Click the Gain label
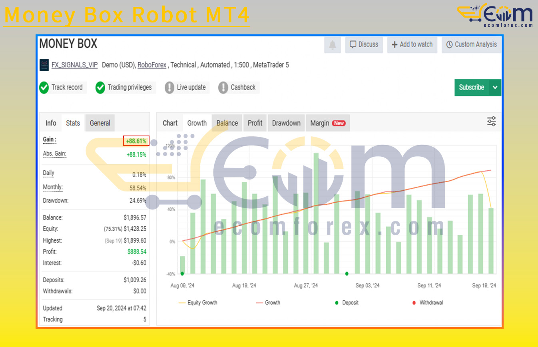Image resolution: width=538 pixels, height=347 pixels. (x=50, y=140)
